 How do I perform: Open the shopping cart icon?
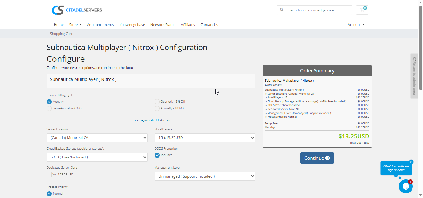tap(362, 10)
